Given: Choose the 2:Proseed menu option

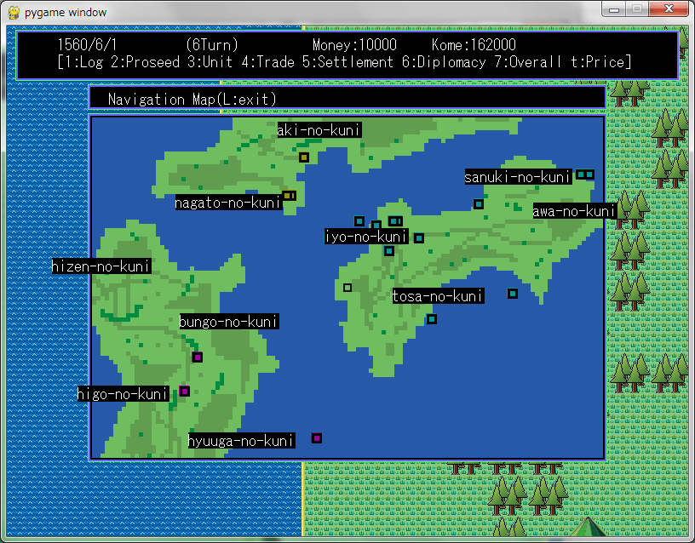Looking at the screenshot, I should coord(146,62).
